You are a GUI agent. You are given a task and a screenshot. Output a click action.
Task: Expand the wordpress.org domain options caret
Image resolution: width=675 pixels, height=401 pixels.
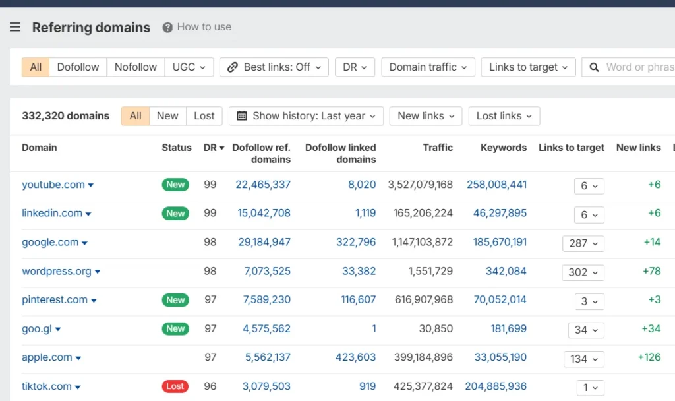coord(98,272)
